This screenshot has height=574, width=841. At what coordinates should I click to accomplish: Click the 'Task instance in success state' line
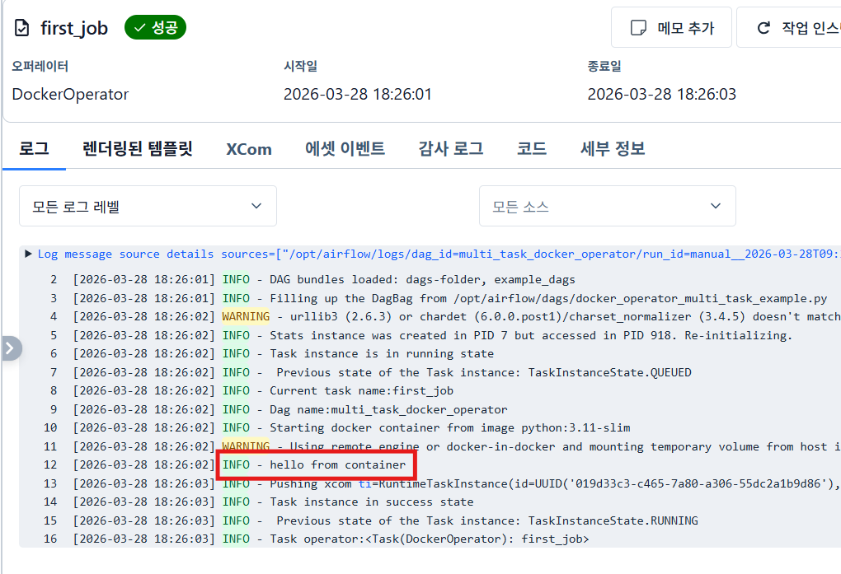point(371,502)
